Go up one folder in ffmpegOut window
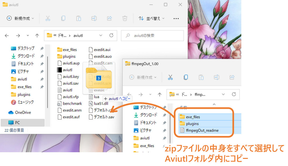 [x=160, y=94]
